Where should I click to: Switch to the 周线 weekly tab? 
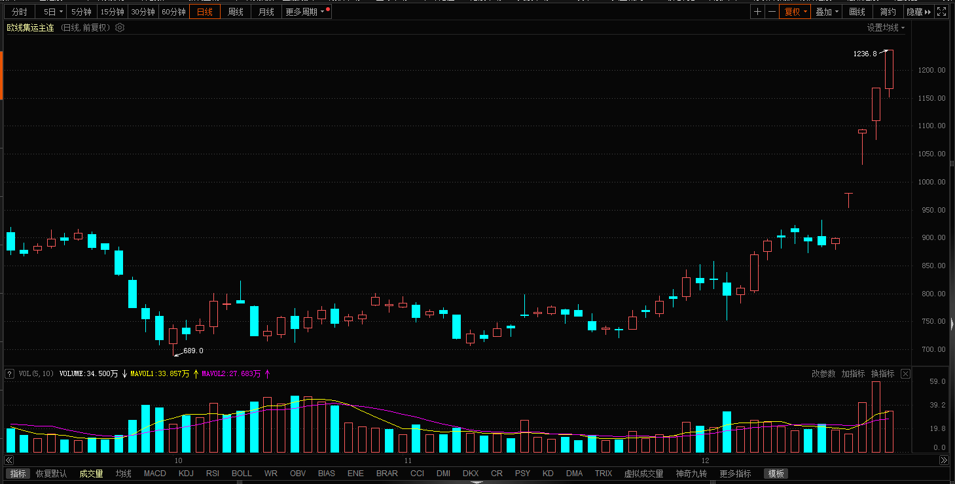coord(235,11)
